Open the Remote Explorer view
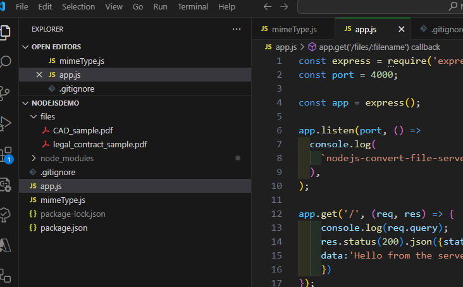 point(6,184)
